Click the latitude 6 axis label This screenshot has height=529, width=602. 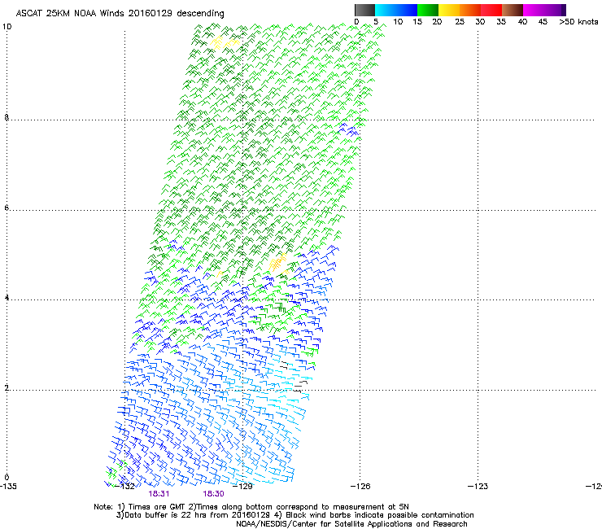pyautogui.click(x=7, y=208)
